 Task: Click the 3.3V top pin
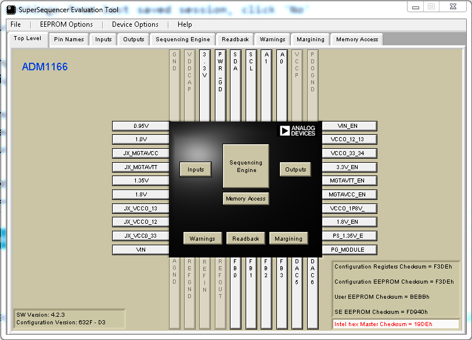coord(205,85)
